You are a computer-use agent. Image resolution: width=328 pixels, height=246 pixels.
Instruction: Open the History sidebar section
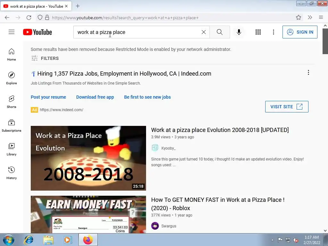(x=12, y=173)
